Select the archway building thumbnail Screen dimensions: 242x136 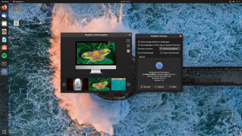[77, 84]
